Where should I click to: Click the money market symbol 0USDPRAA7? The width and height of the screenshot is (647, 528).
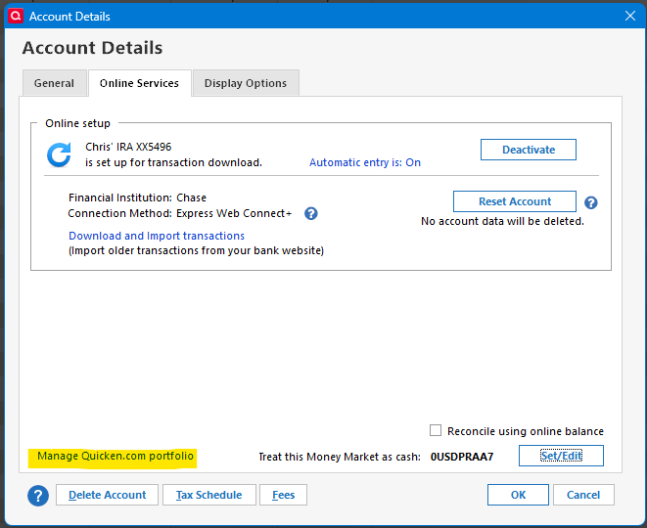pos(462,457)
